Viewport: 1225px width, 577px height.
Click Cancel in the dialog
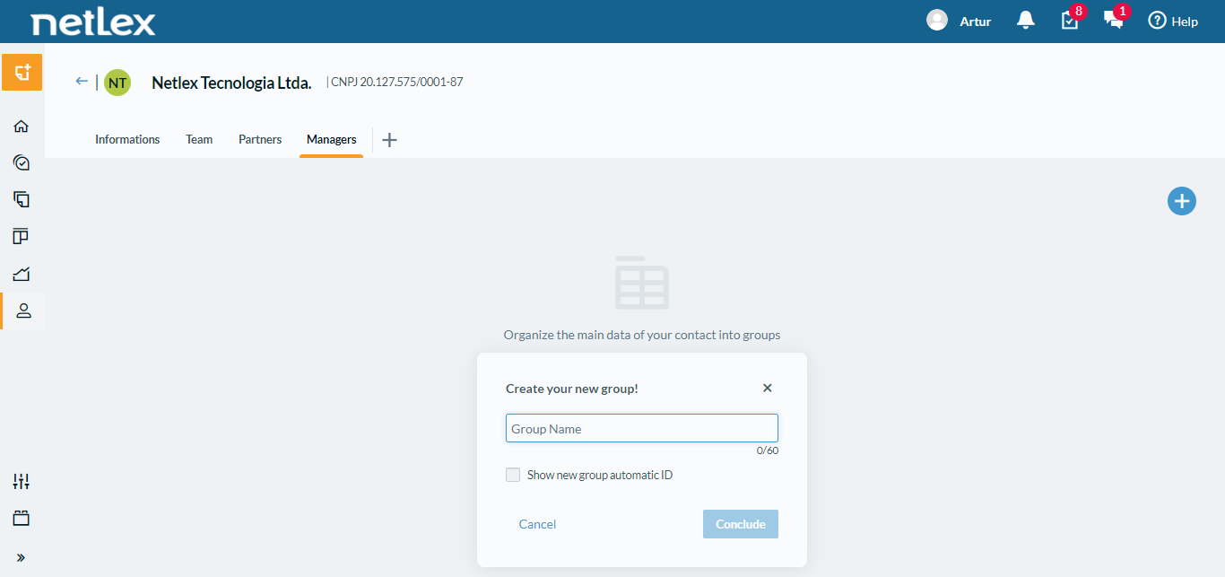[x=538, y=524]
